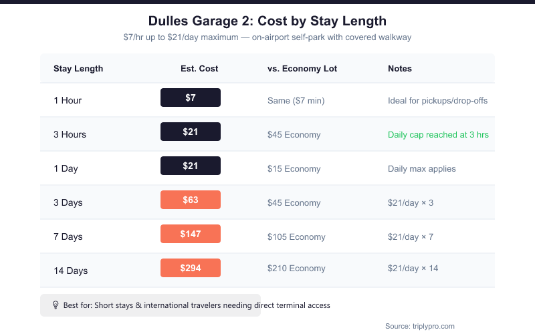Click the "Notes" column header
The width and height of the screenshot is (535, 334).
[x=400, y=69]
